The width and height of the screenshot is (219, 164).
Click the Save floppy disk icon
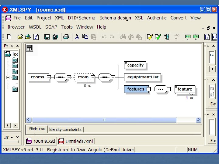coord(47,37)
